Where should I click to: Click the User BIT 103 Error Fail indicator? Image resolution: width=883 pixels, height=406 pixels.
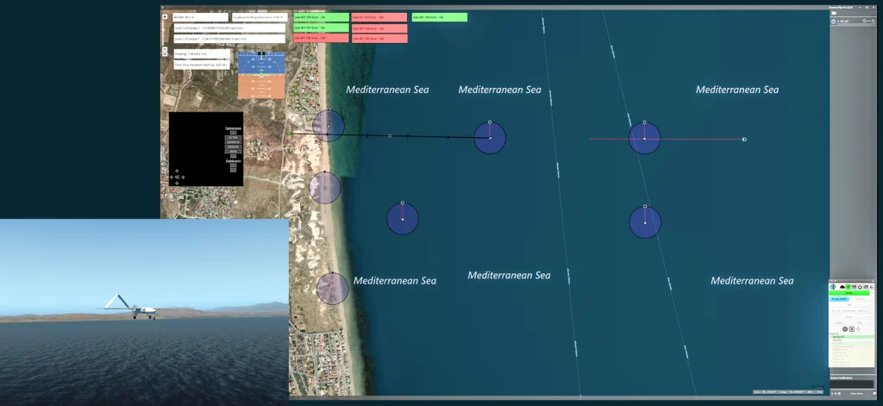pyautogui.click(x=379, y=17)
